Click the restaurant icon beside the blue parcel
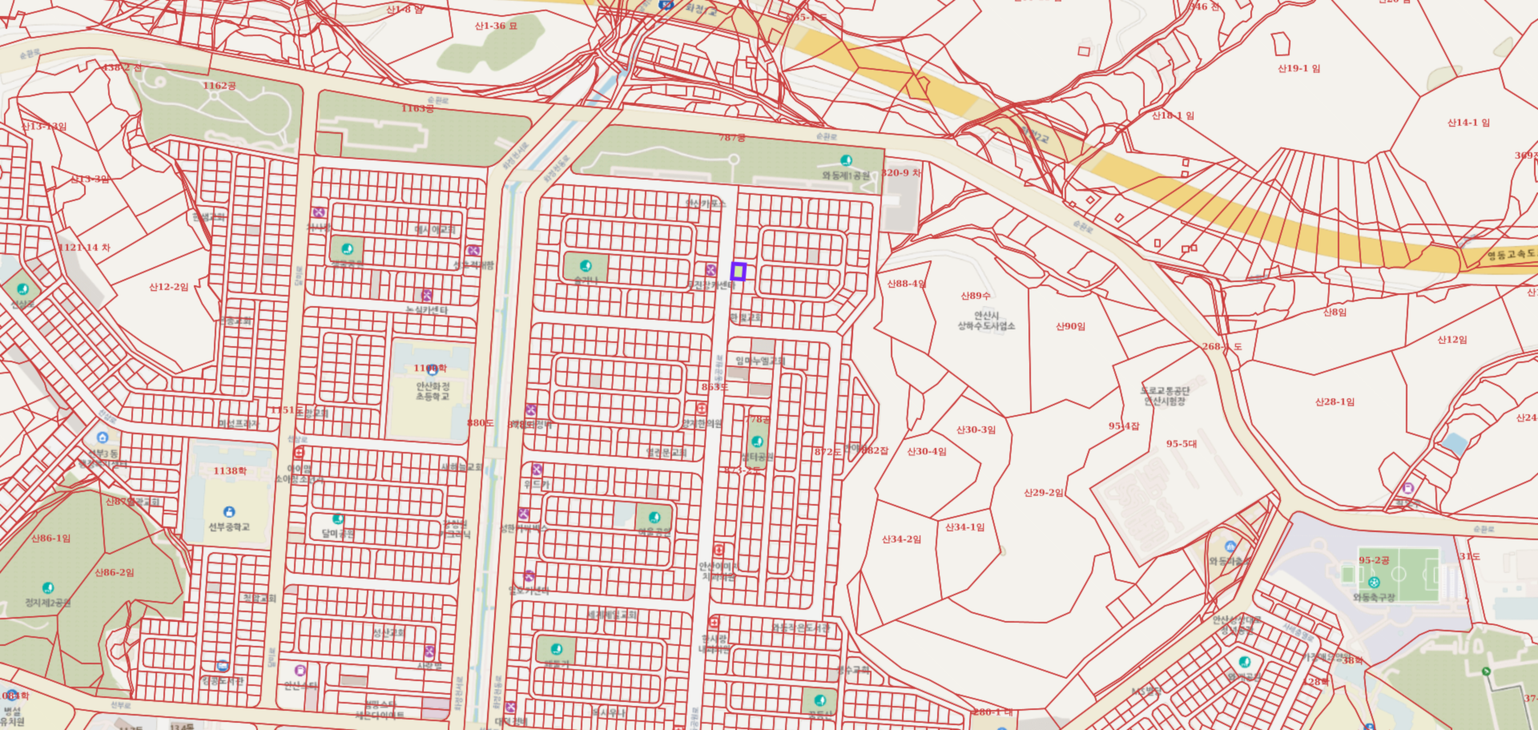 point(711,270)
